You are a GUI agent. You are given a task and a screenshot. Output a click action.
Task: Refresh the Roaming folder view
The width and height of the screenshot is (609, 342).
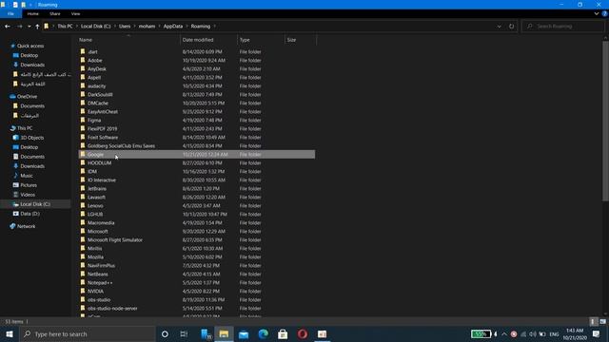[511, 27]
